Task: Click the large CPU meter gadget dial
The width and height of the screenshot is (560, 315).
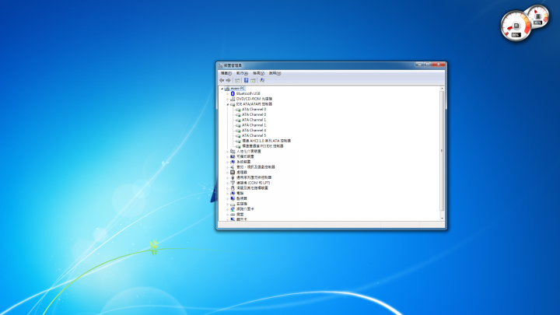Action: coord(516,26)
